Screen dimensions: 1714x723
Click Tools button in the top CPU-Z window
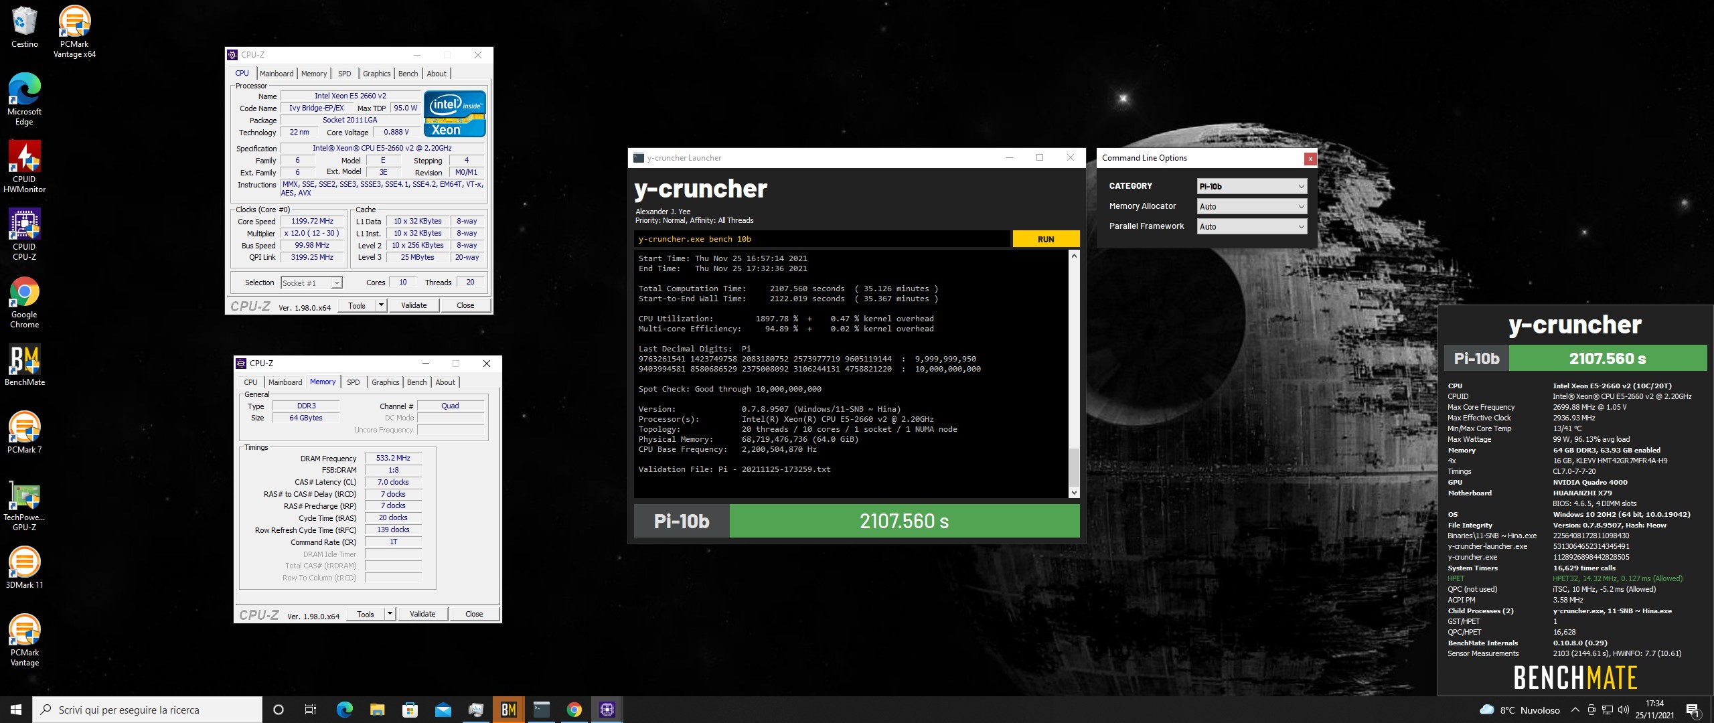click(x=357, y=305)
